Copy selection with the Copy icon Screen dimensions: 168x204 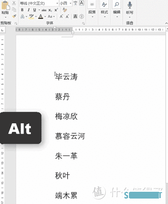14,10
